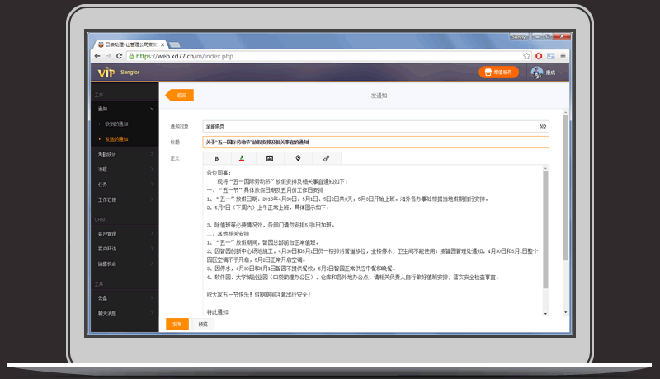This screenshot has width=660, height=379.
Task: Toggle bold formatting in the editor toolbar
Action: click(x=217, y=158)
